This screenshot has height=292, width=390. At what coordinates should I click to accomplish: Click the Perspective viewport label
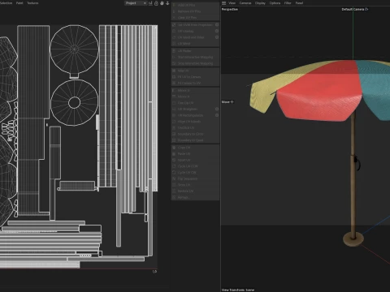[230, 9]
